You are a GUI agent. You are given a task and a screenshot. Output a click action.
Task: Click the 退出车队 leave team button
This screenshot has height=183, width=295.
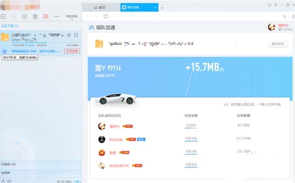[x=278, y=44]
